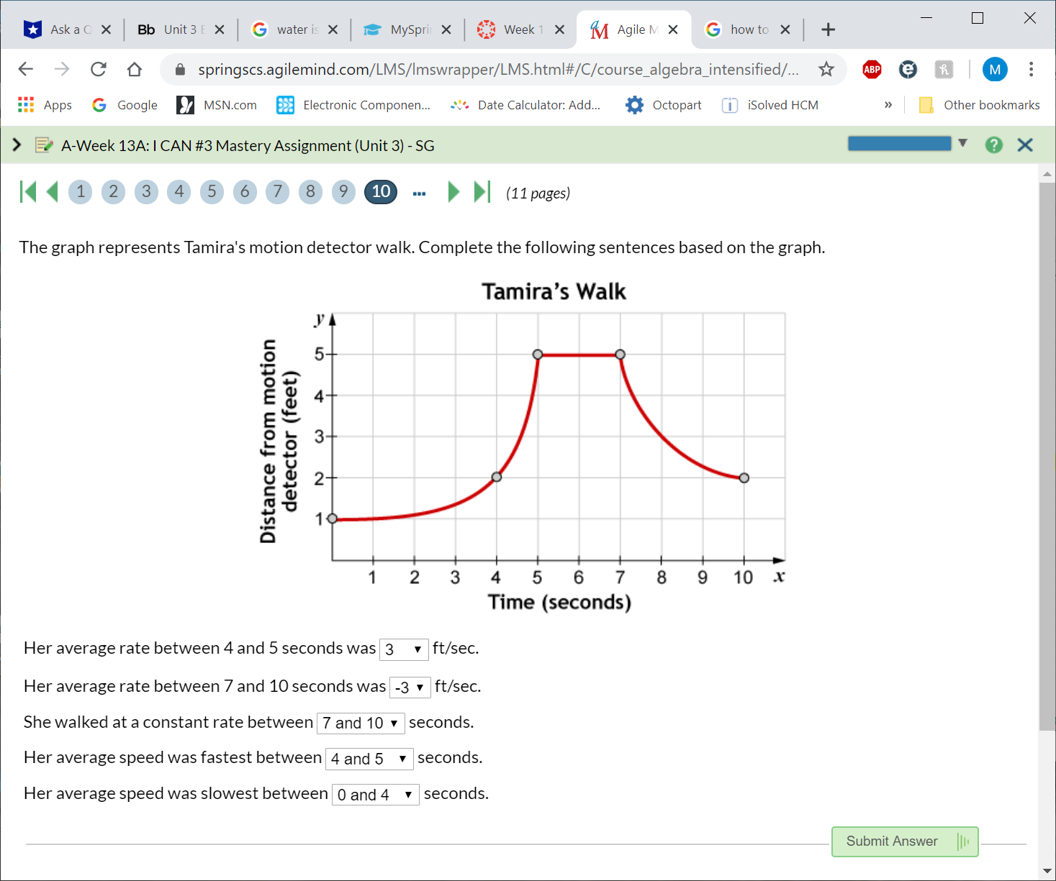This screenshot has width=1056, height=881.
Task: Open the Apps bookmark shortcut
Action: pos(45,105)
